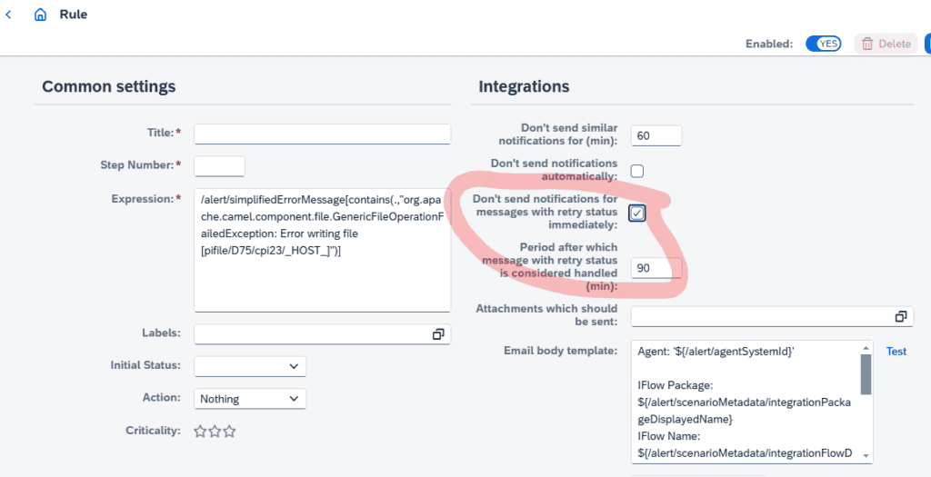Click the Test link
931x477 pixels.
pyautogui.click(x=896, y=352)
